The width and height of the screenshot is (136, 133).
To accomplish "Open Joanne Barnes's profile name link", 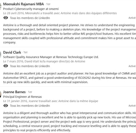I will [15, 92].
